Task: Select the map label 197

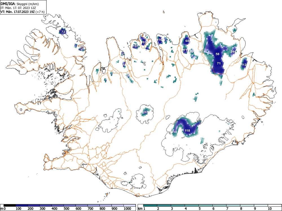Action: click(145, 112)
